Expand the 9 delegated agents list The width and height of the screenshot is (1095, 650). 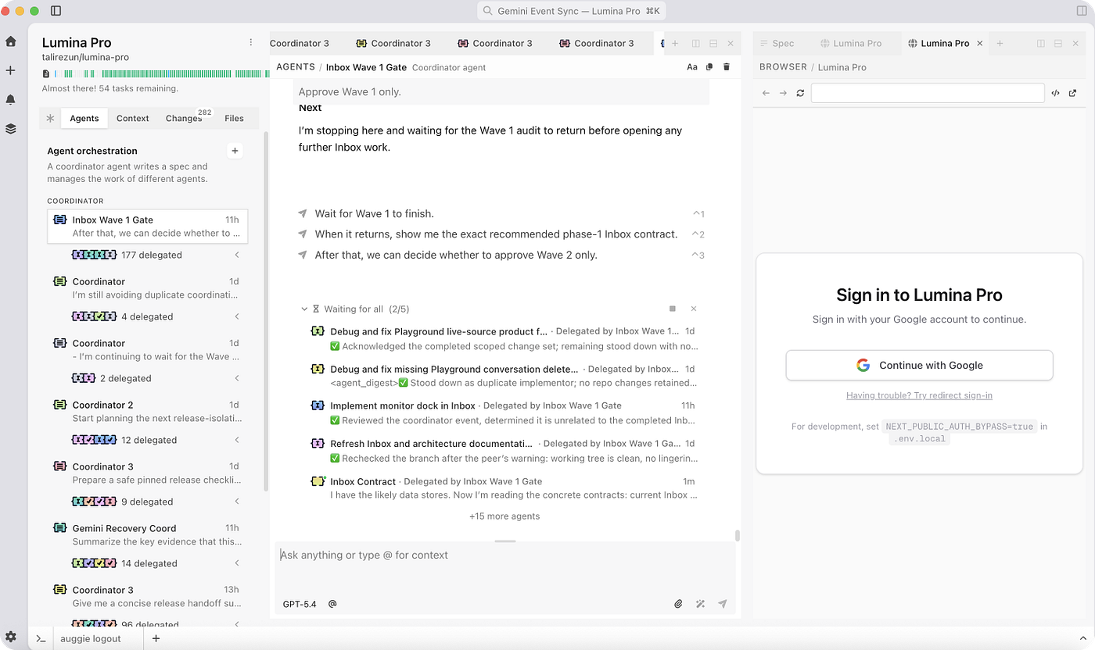[x=237, y=502]
